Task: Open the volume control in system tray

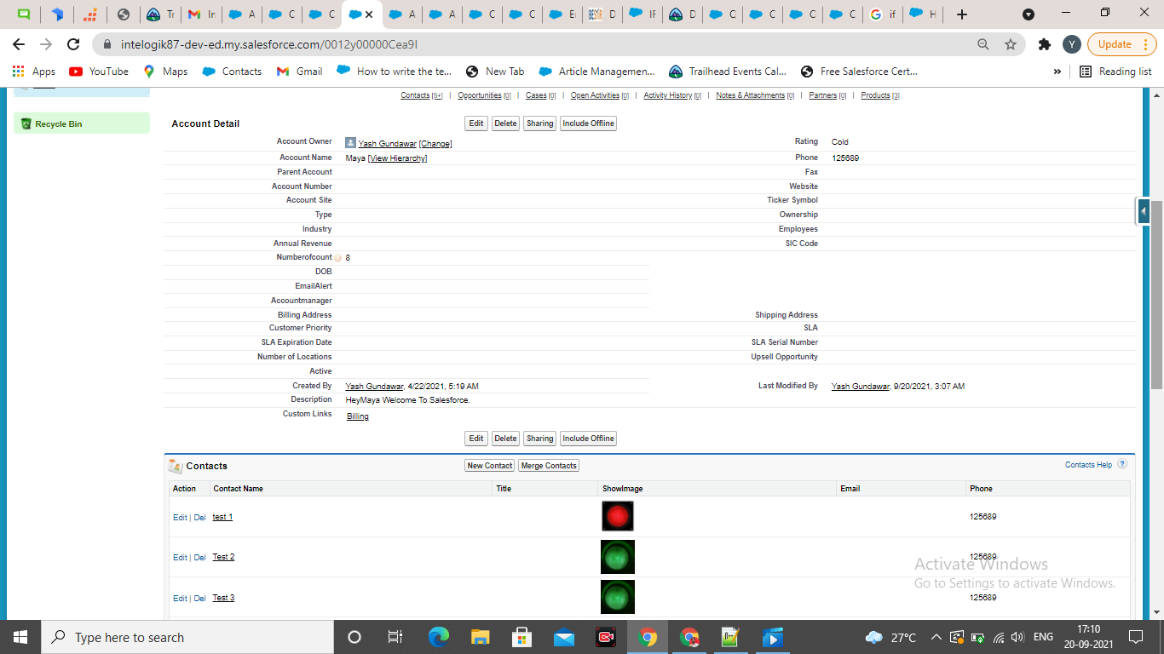Action: (1017, 637)
